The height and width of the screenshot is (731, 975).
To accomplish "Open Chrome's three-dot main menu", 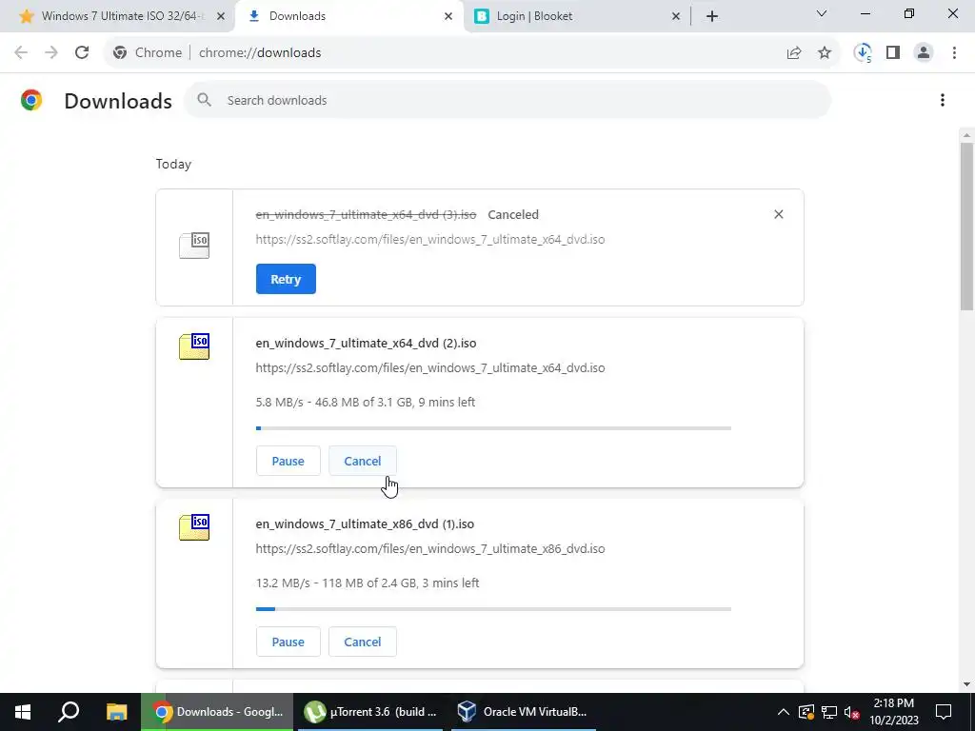I will coord(954,53).
